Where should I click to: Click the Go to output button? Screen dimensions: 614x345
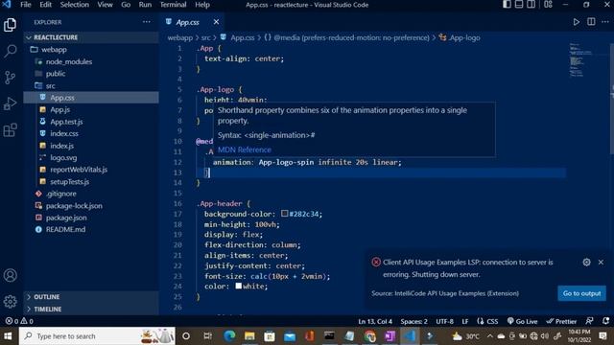[x=581, y=293]
